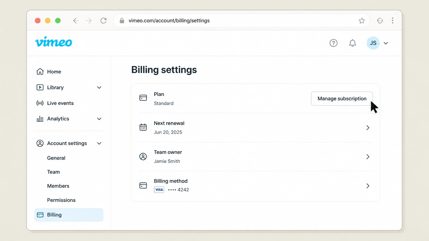The width and height of the screenshot is (429, 241).
Task: Click the Team owner person icon
Action: coord(143,157)
